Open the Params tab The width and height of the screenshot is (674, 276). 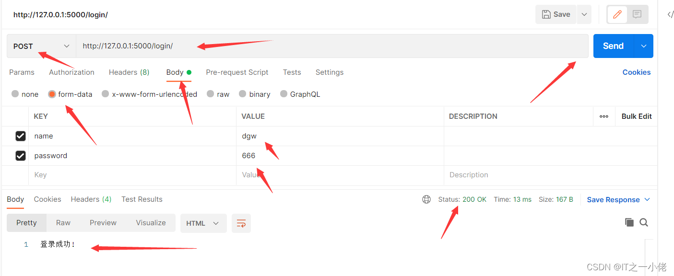[x=22, y=72]
